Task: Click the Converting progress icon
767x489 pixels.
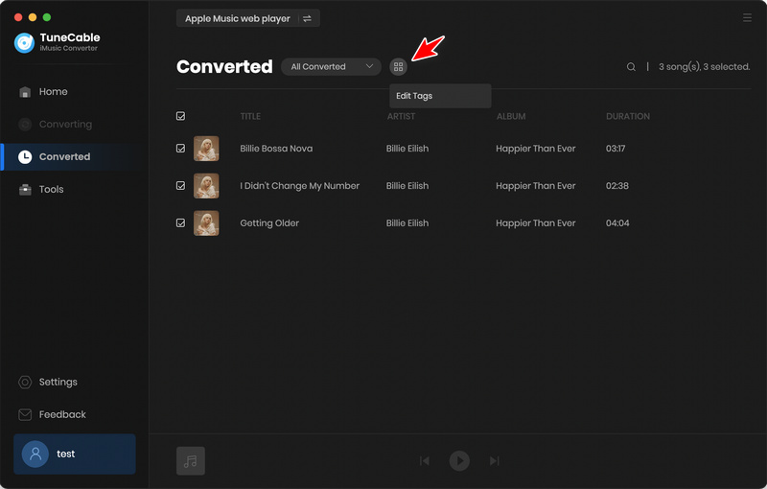Action: pos(25,125)
